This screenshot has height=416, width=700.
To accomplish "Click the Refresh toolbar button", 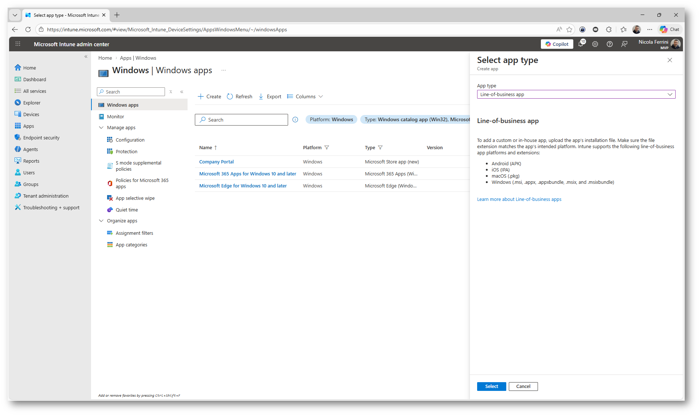I will coord(240,96).
